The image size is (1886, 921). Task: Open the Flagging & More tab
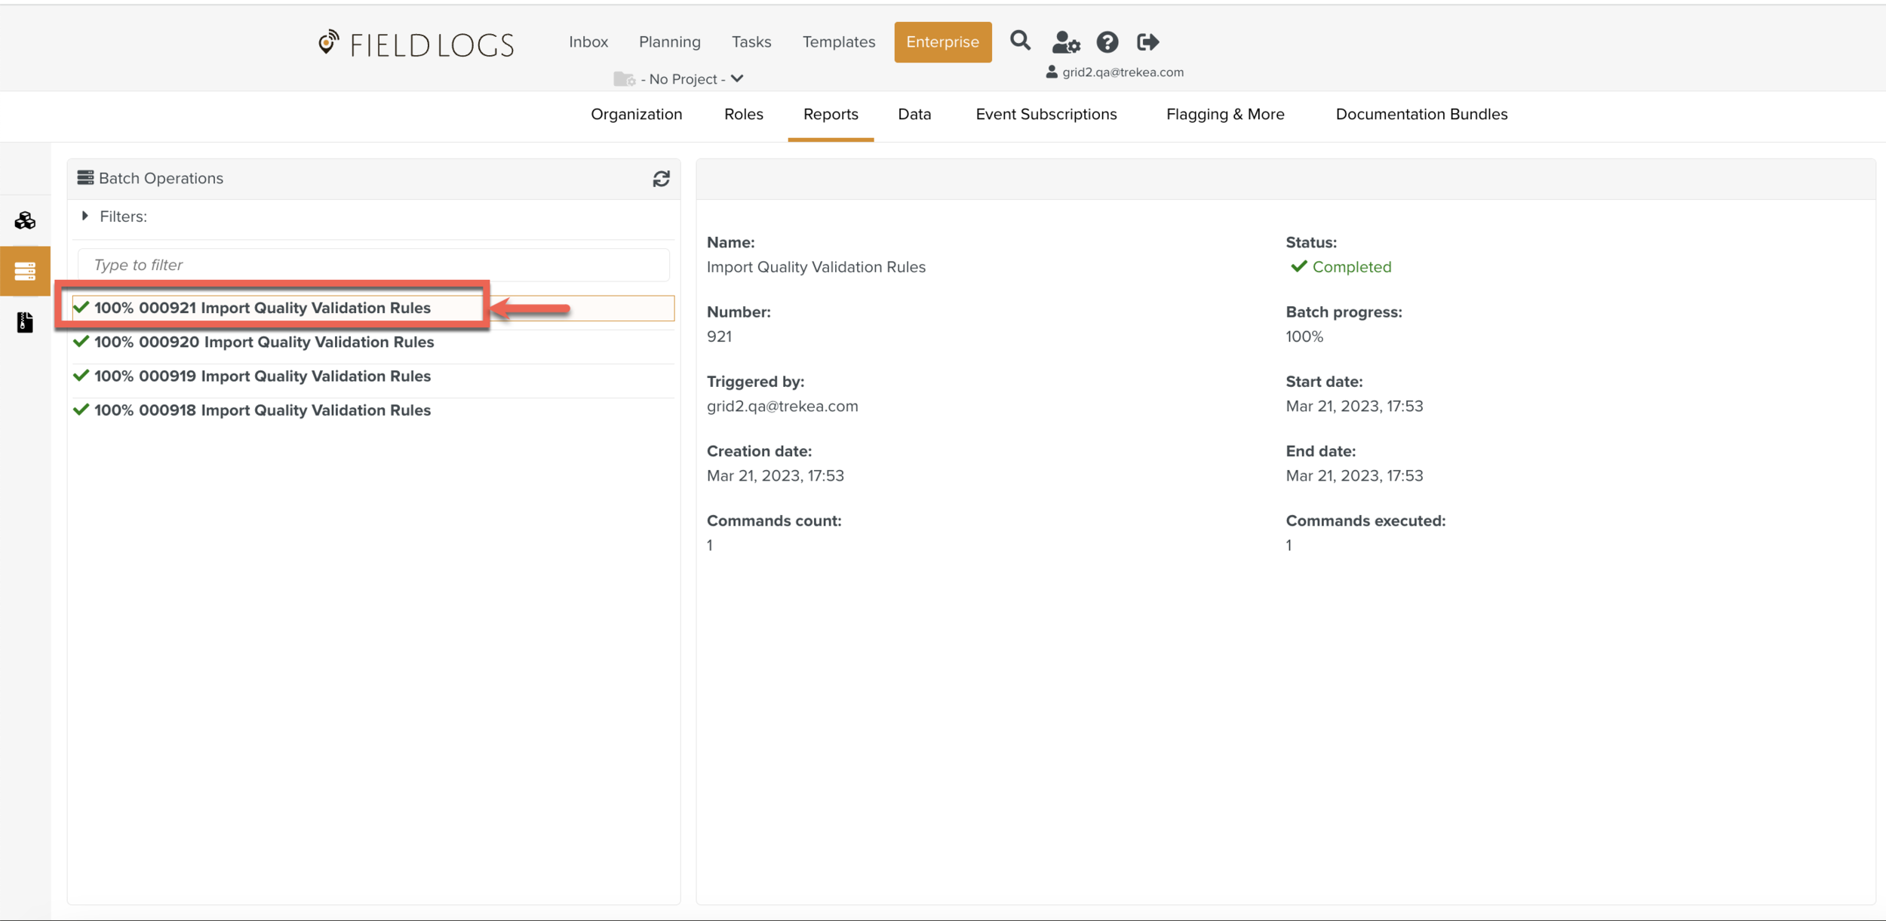tap(1225, 115)
